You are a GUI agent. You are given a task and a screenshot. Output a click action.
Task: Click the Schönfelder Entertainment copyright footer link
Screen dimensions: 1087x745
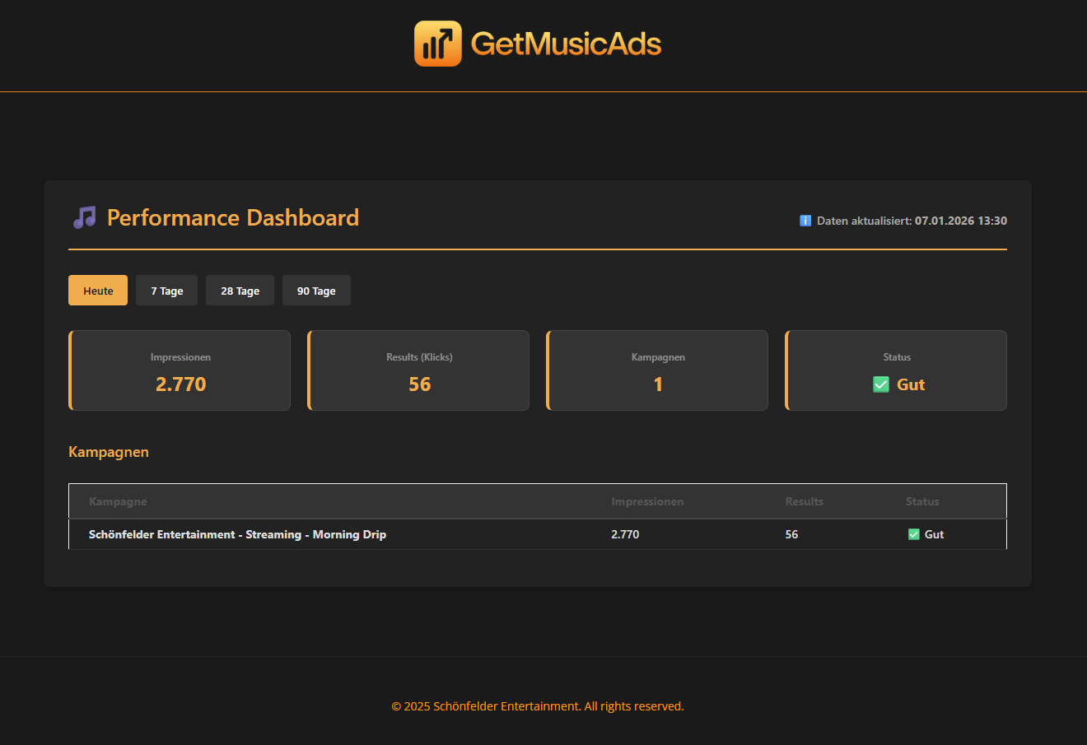tap(538, 705)
